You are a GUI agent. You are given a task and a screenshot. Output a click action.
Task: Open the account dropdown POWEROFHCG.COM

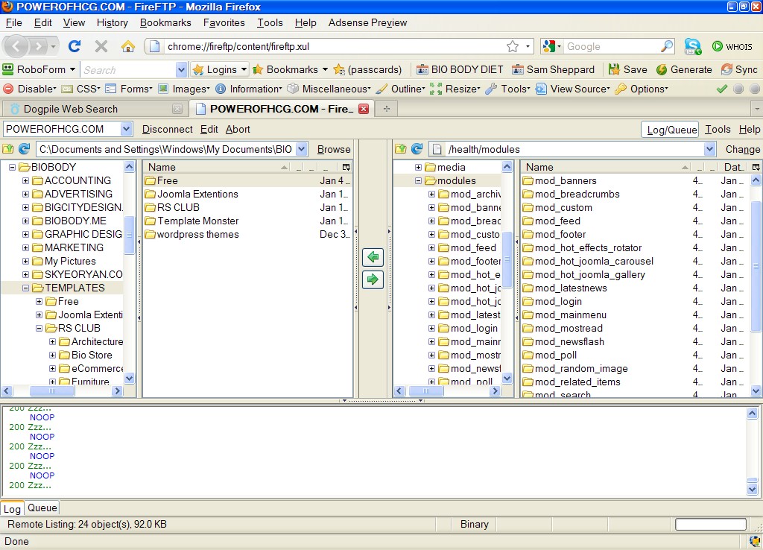pos(126,129)
